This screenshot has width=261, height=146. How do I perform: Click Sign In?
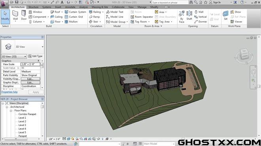pos(215,2)
